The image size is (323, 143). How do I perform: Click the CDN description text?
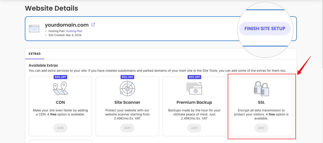pos(60,112)
